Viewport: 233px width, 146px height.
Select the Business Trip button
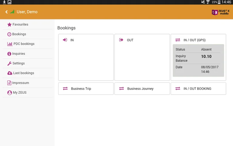tap(86, 89)
